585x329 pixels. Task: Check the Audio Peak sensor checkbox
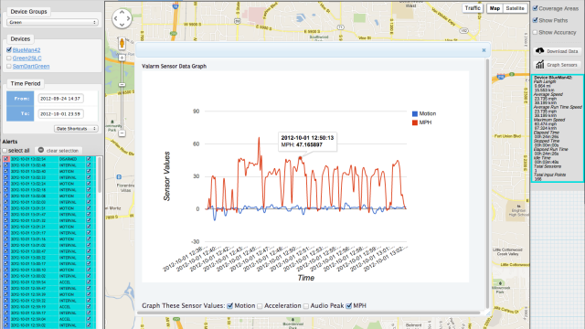coord(306,306)
